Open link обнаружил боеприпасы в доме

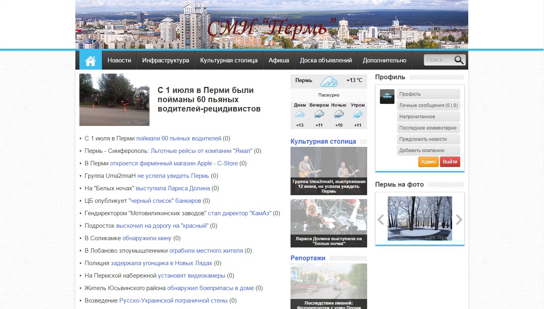211,288
